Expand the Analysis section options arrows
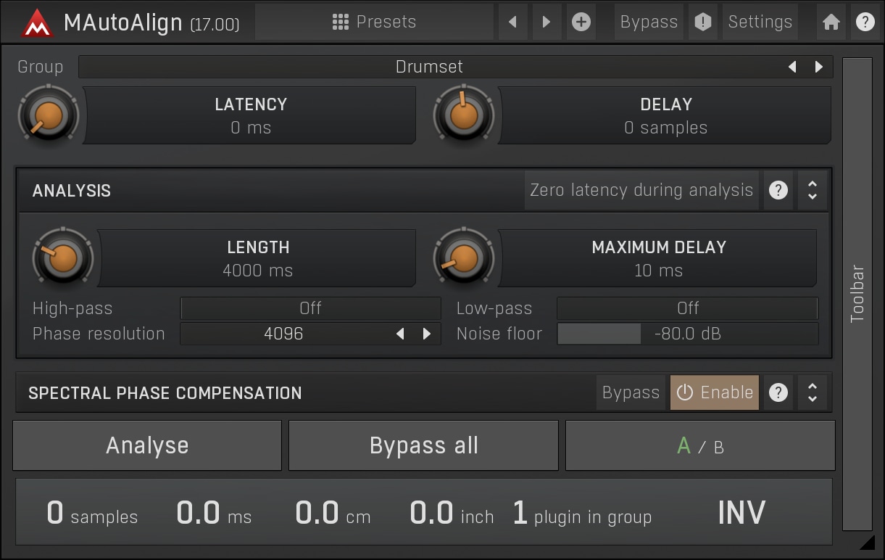Image resolution: width=885 pixels, height=560 pixels. click(x=812, y=190)
